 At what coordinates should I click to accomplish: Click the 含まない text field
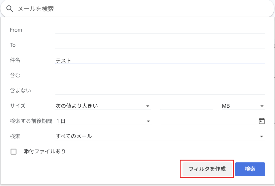pyautogui.click(x=160, y=91)
